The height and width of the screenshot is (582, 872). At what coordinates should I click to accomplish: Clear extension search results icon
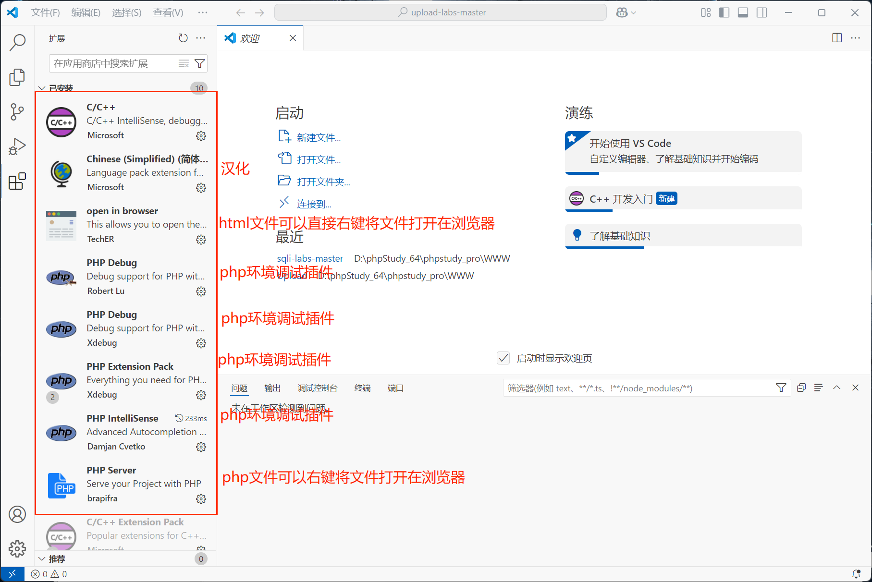(184, 63)
